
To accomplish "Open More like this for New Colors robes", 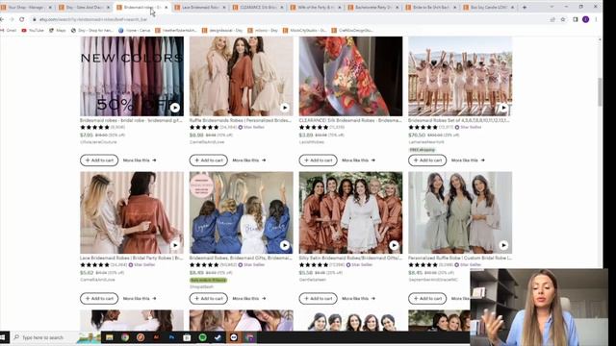I will point(140,161).
